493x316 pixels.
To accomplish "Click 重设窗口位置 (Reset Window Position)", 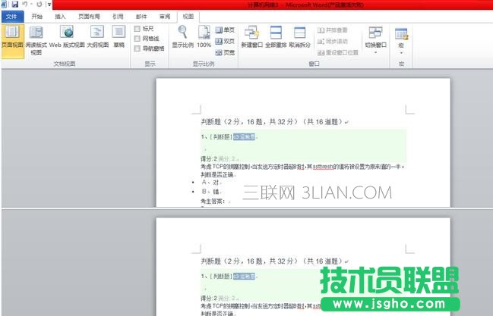I will (x=338, y=52).
